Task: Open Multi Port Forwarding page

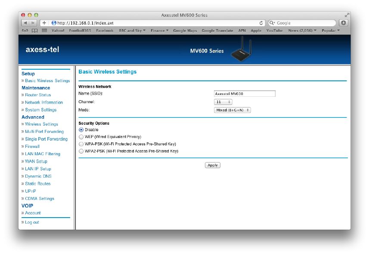Action: pos(44,132)
